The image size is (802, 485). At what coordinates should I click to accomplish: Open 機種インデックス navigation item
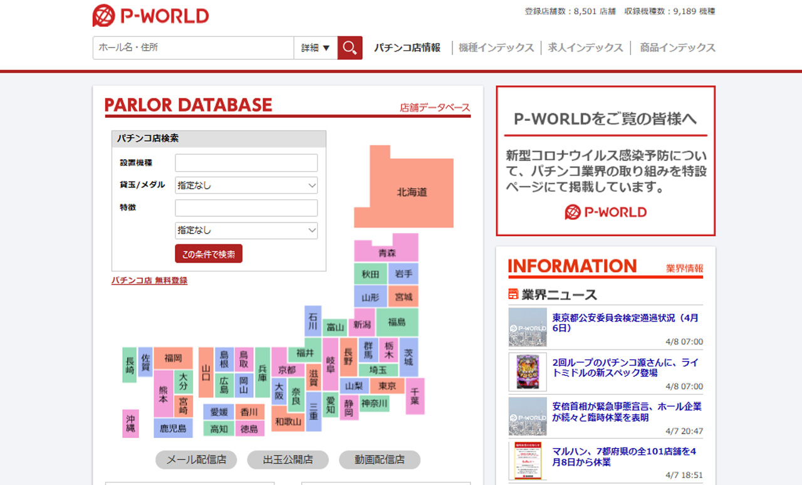point(496,48)
